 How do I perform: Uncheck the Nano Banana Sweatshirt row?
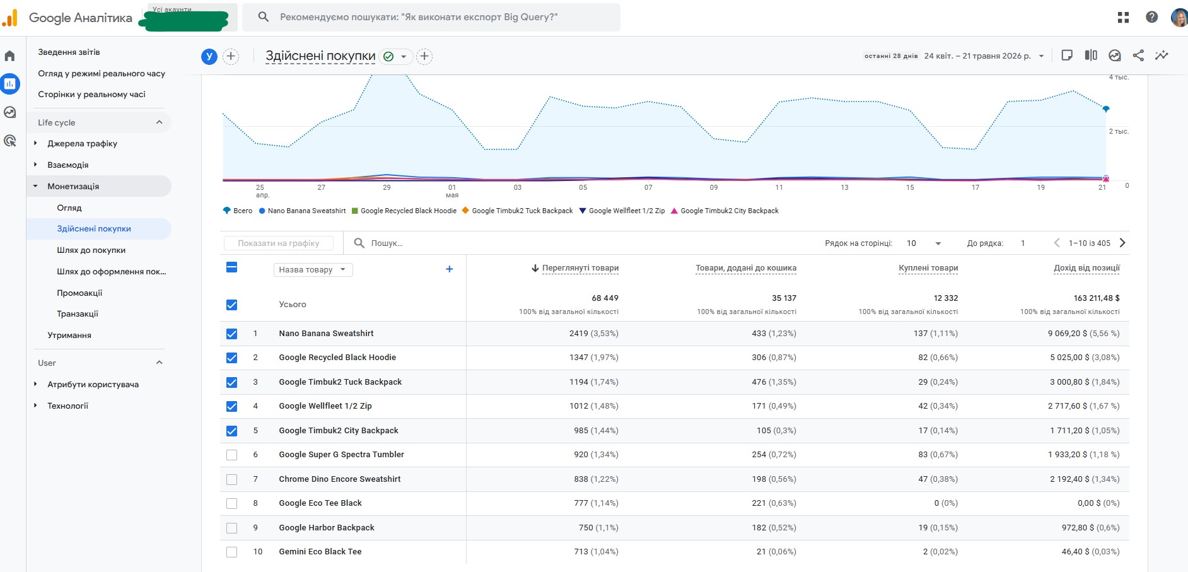[231, 334]
